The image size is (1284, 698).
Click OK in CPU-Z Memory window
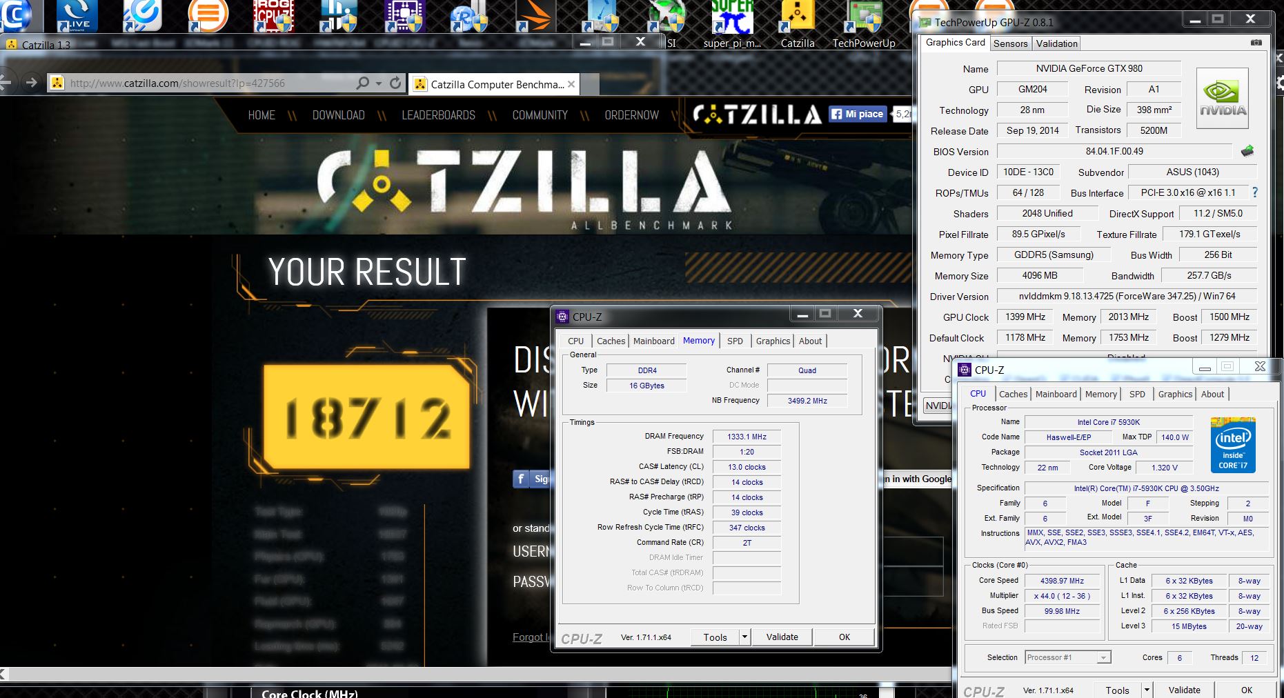844,637
